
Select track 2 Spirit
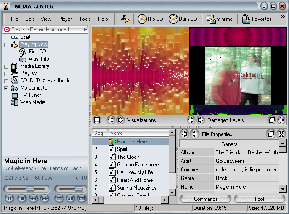tap(130, 149)
